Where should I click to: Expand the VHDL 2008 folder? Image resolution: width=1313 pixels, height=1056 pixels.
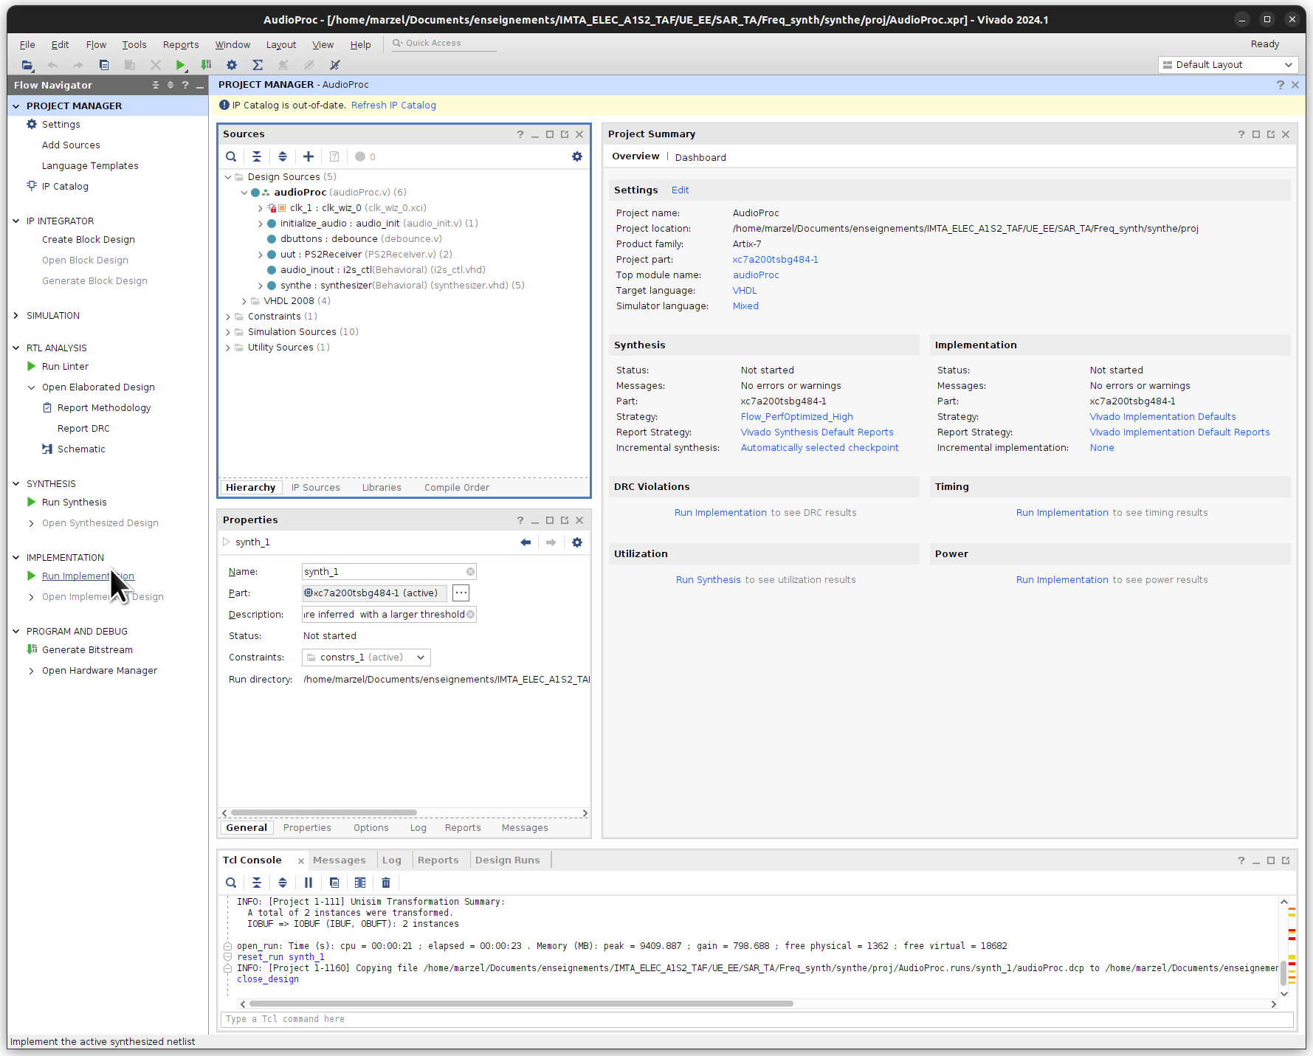click(244, 301)
